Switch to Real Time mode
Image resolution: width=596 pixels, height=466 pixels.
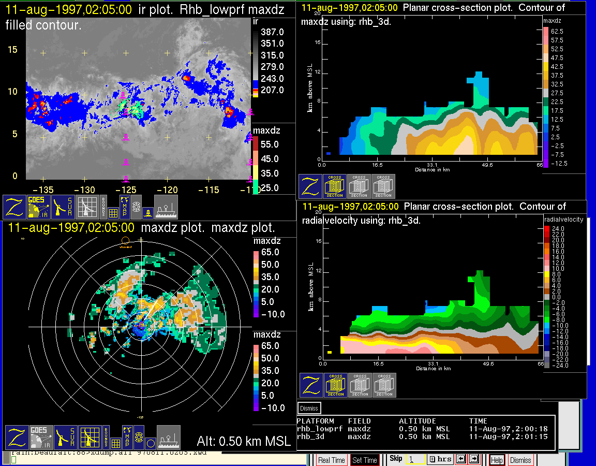(x=331, y=460)
